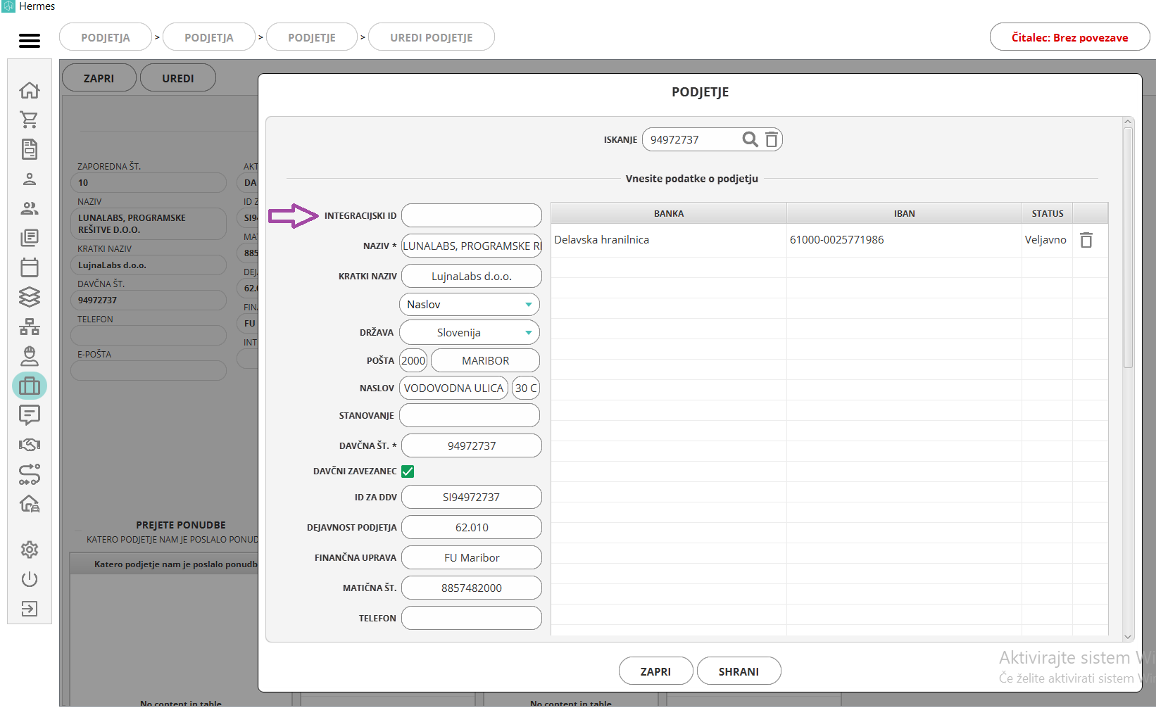Click the dialog vertical scrollbar thumb
Image resolution: width=1156 pixels, height=715 pixels.
pyautogui.click(x=1128, y=248)
